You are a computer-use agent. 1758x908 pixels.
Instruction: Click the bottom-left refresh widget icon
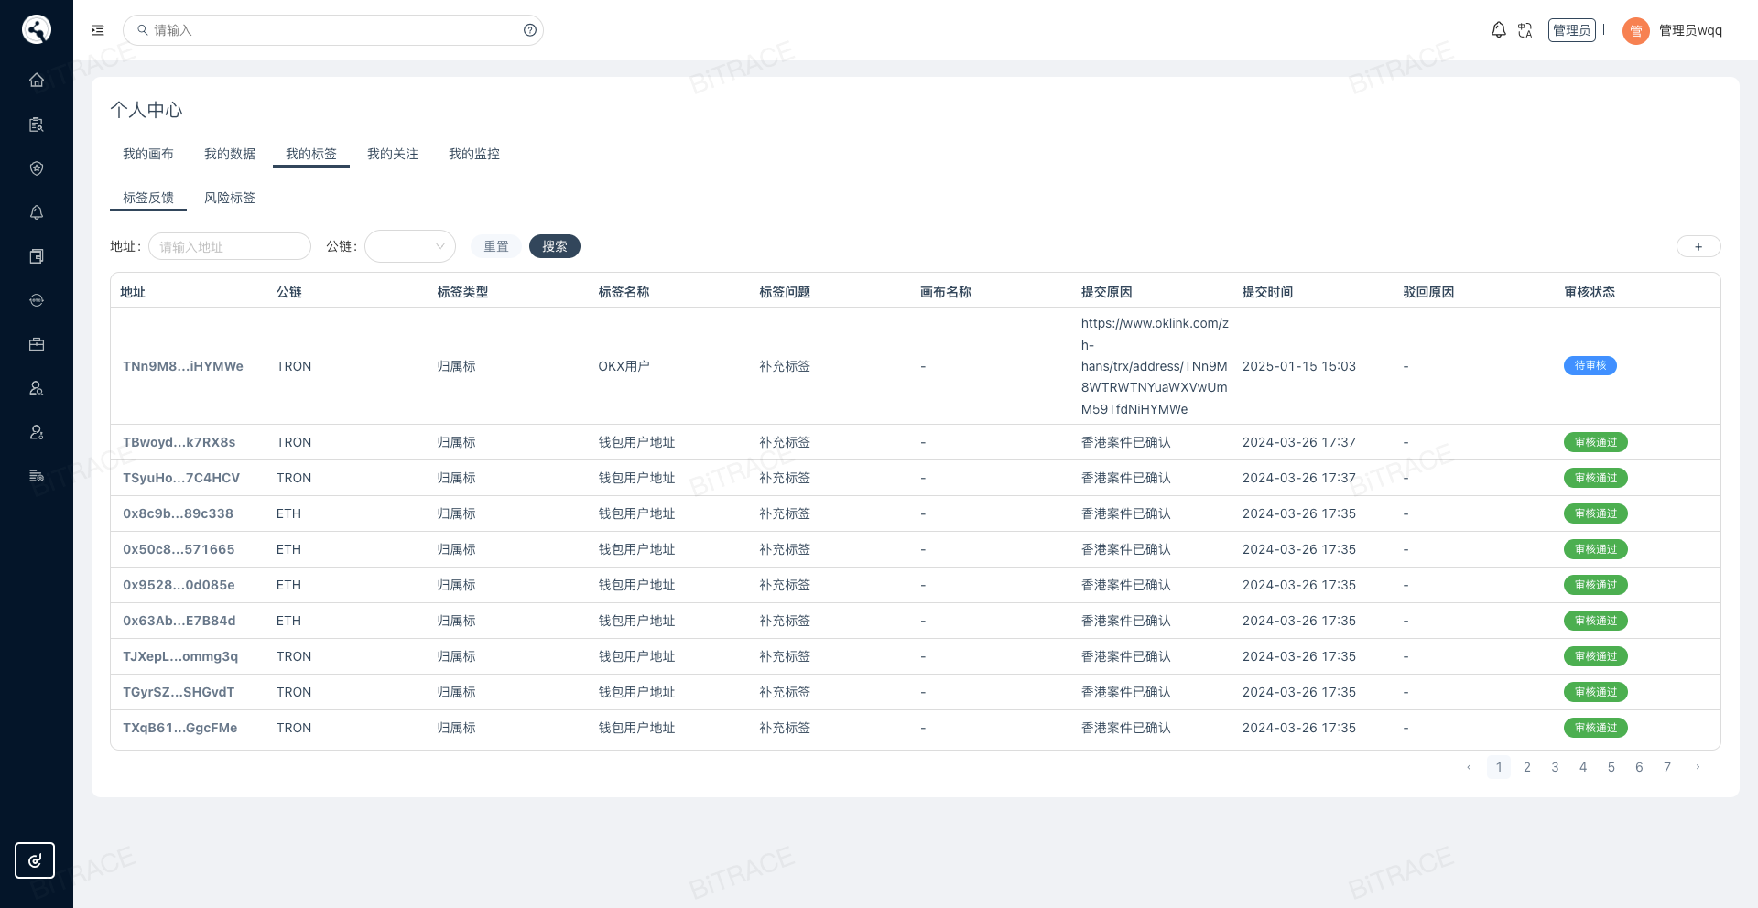coord(35,860)
